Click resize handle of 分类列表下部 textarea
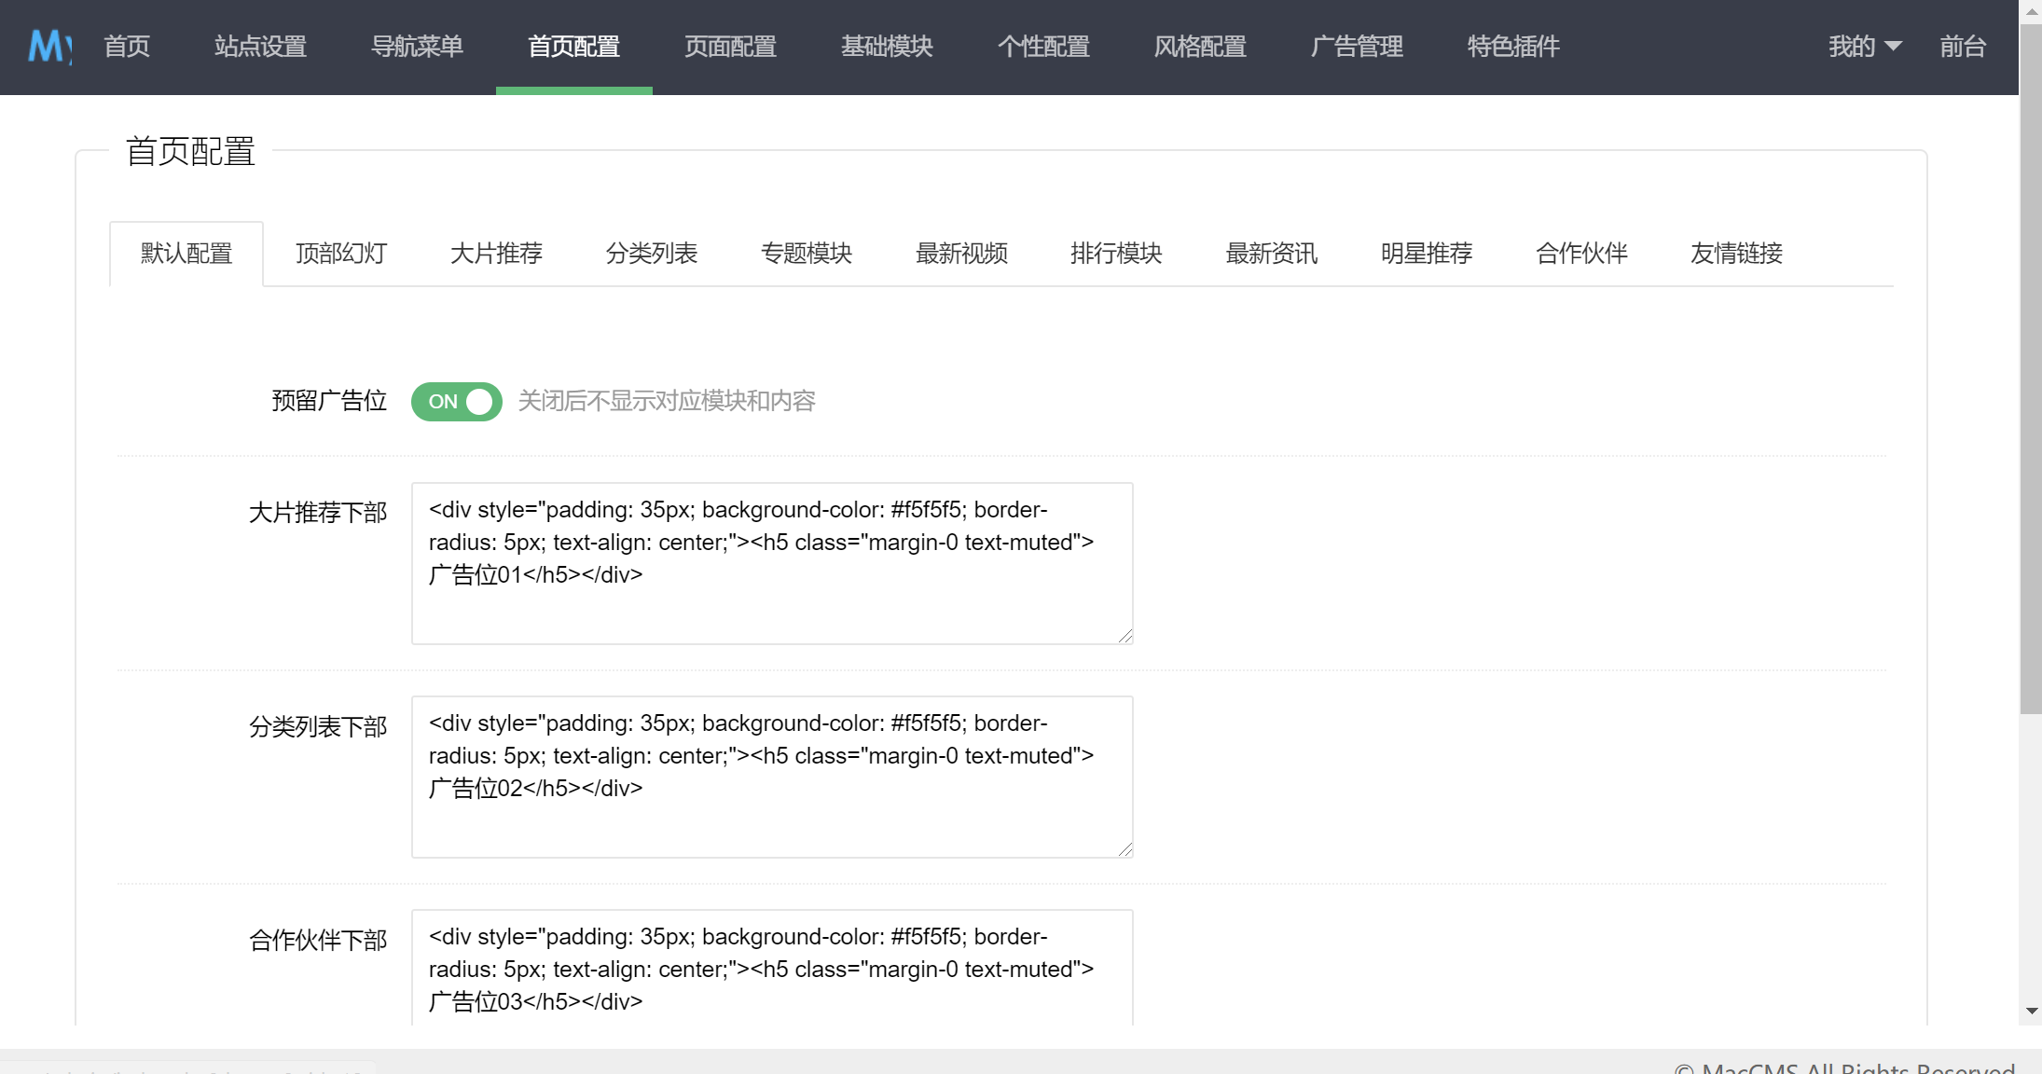The image size is (2042, 1074). tap(1125, 849)
